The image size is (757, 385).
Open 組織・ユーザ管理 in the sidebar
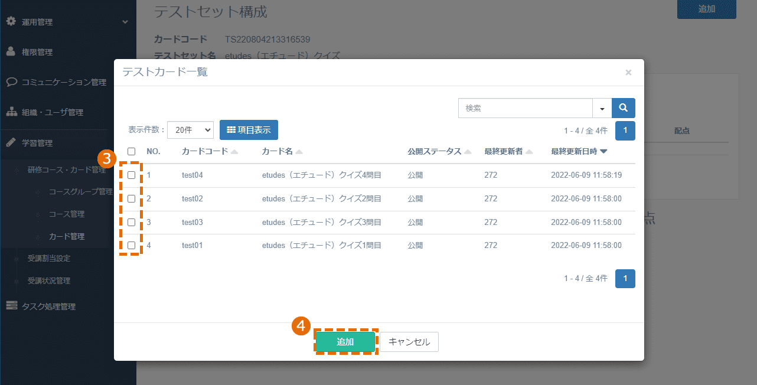pos(53,112)
